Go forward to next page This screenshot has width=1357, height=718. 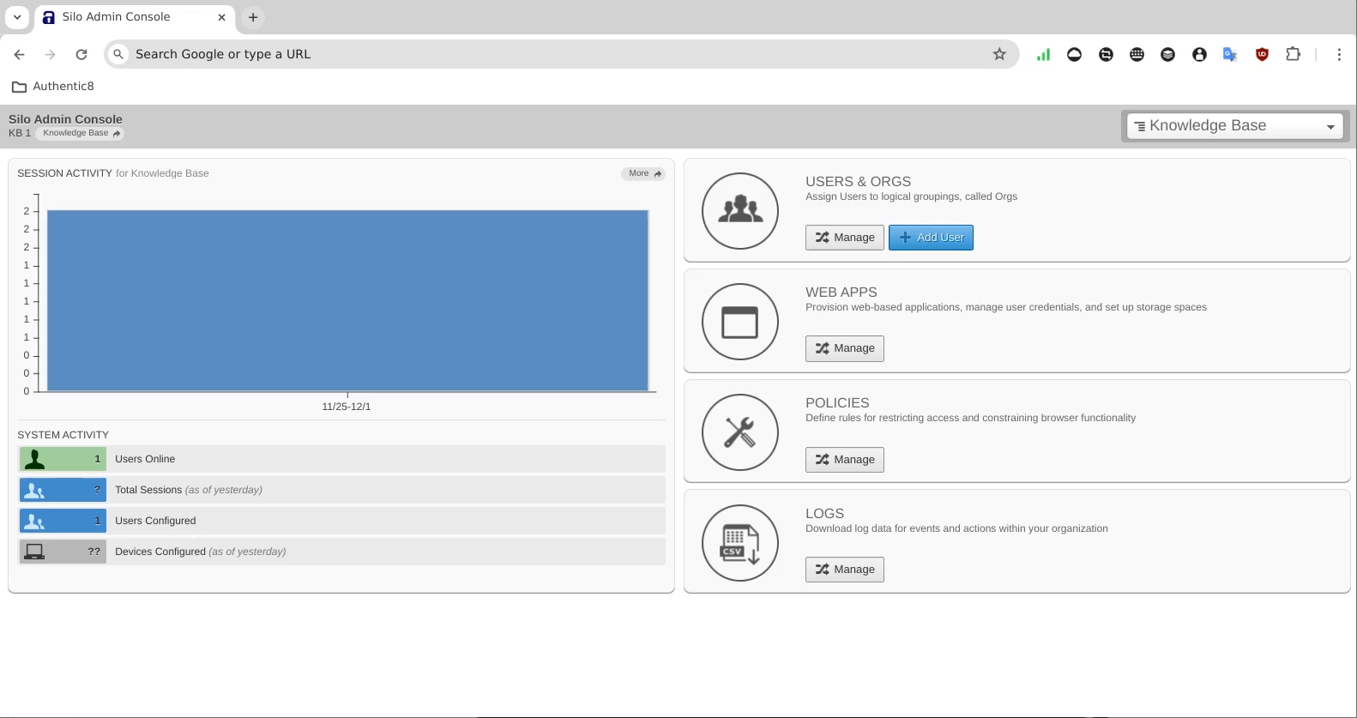(x=50, y=54)
